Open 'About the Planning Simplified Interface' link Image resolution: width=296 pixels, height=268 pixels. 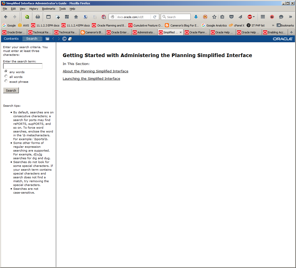tap(95, 71)
